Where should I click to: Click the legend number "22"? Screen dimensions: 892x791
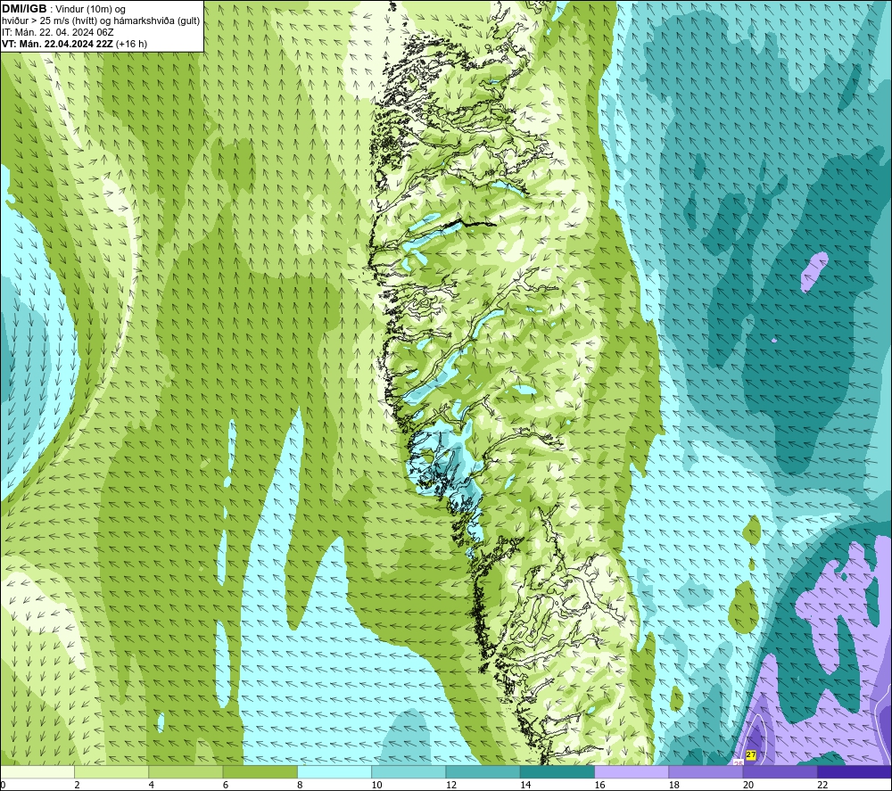tap(822, 786)
